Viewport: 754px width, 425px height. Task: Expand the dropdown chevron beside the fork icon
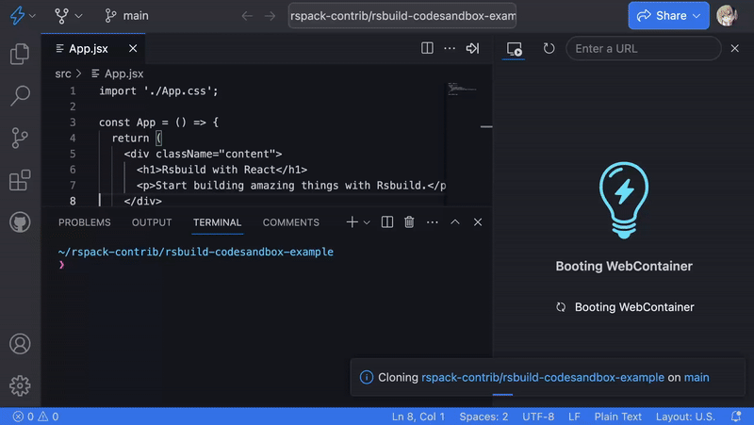tap(79, 16)
